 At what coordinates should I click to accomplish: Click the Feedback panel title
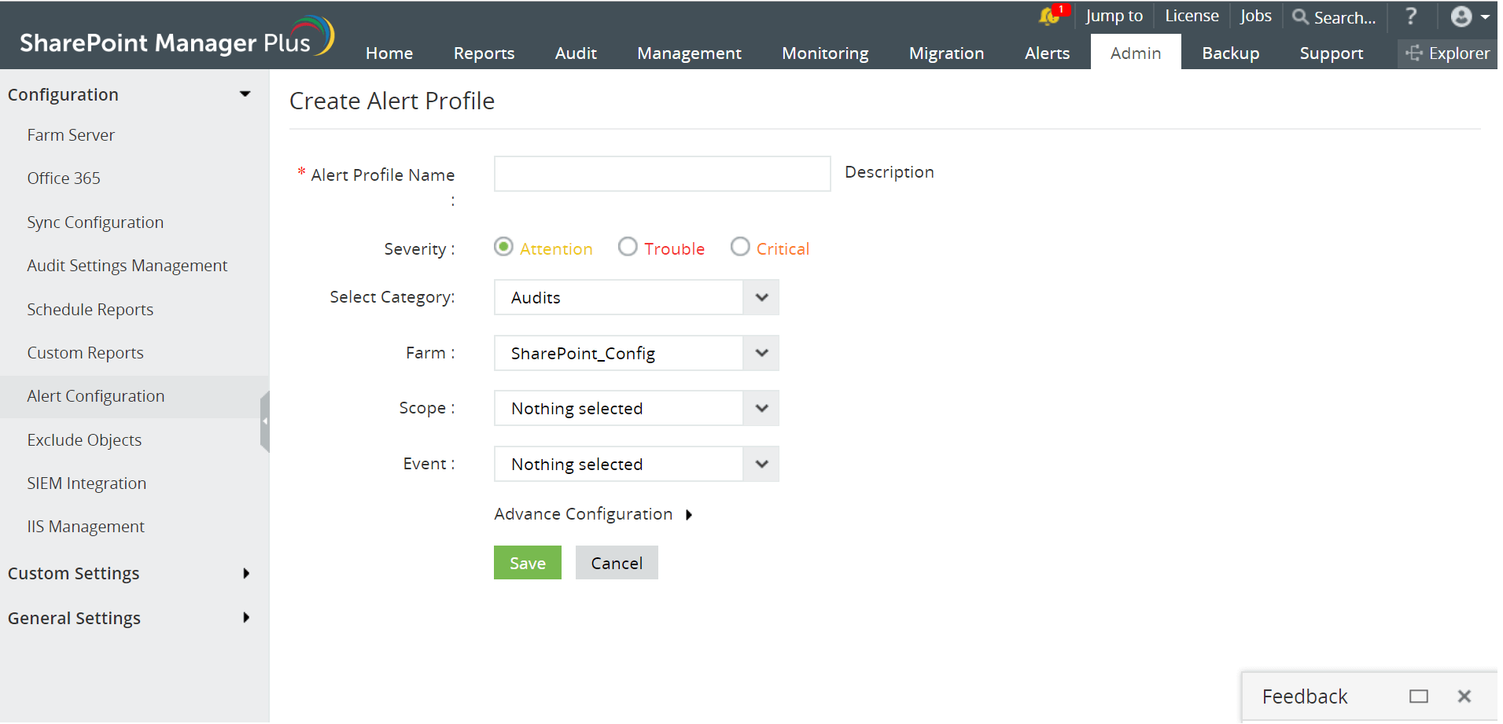tap(1305, 696)
